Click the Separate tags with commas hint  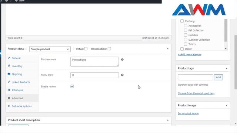[193, 85]
